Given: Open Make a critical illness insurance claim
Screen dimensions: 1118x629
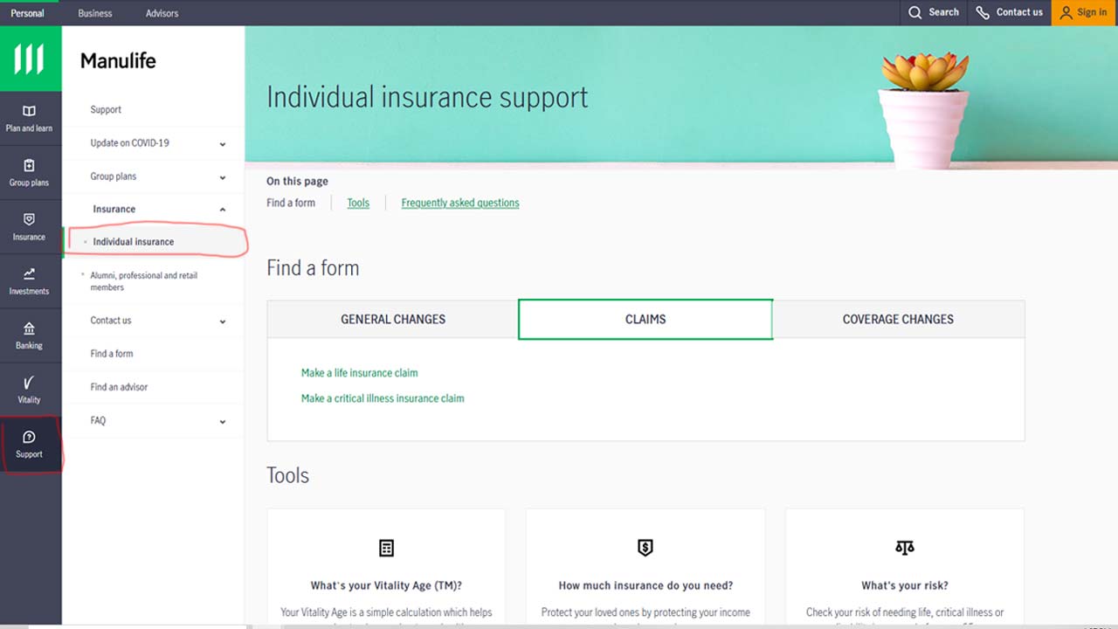Looking at the screenshot, I should click(383, 398).
